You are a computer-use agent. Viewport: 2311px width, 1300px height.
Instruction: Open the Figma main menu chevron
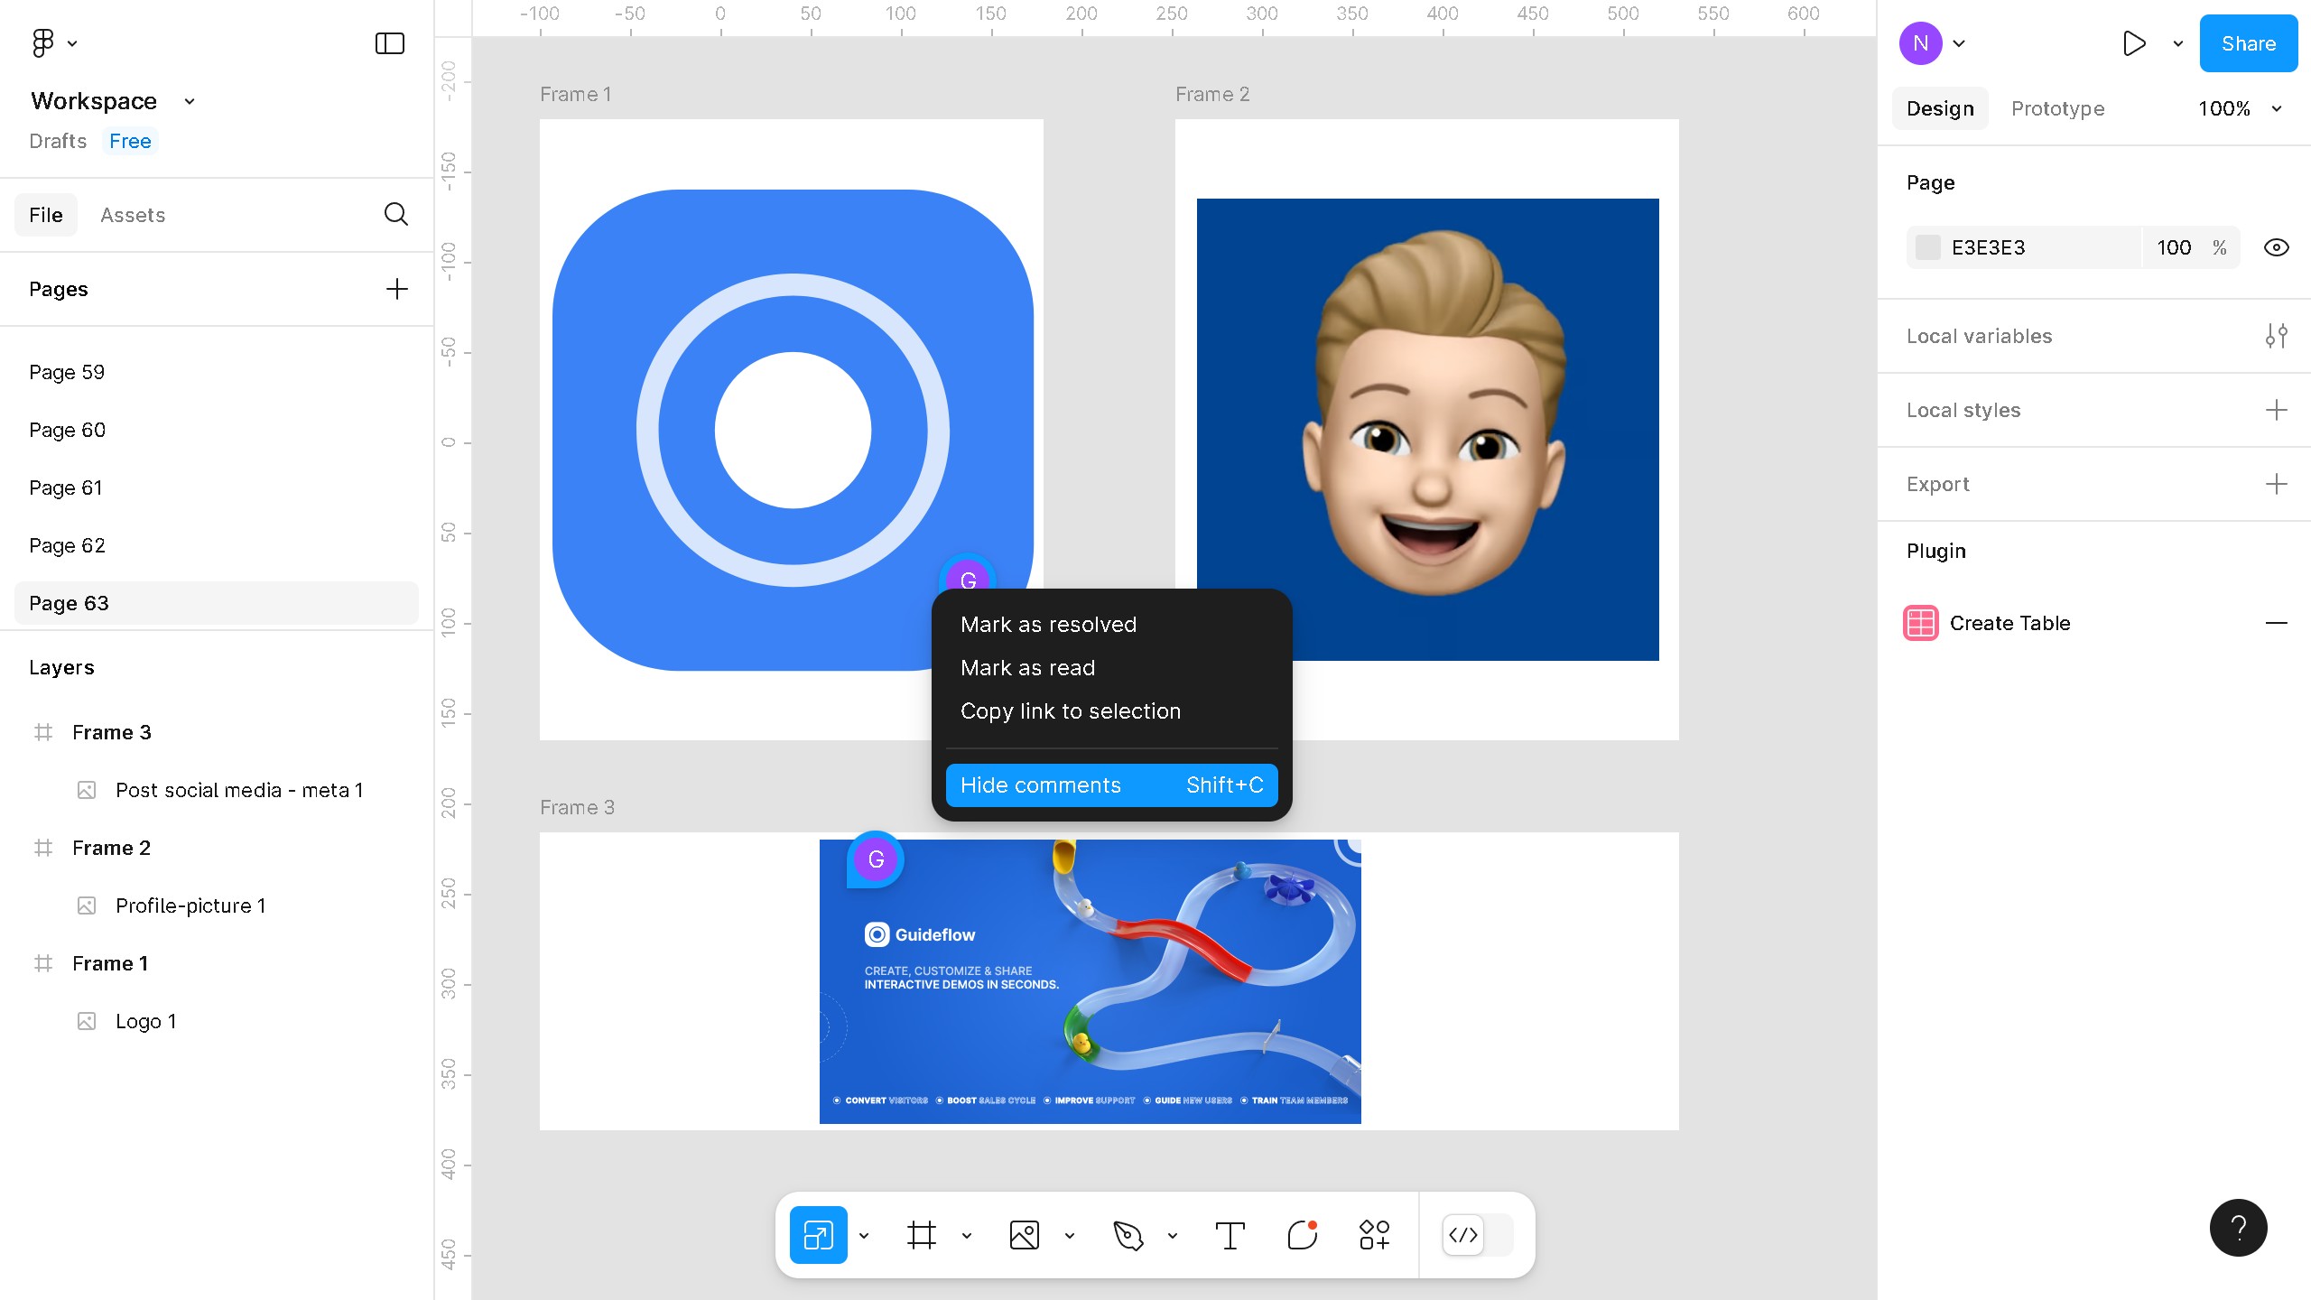pos(72,43)
